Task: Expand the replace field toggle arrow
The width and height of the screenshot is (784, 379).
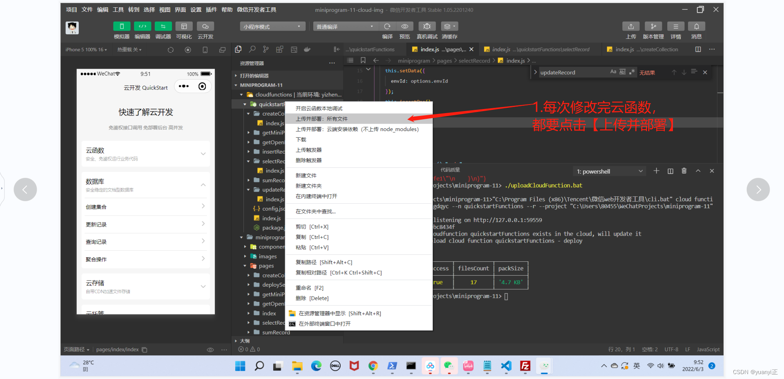Action: (x=535, y=72)
